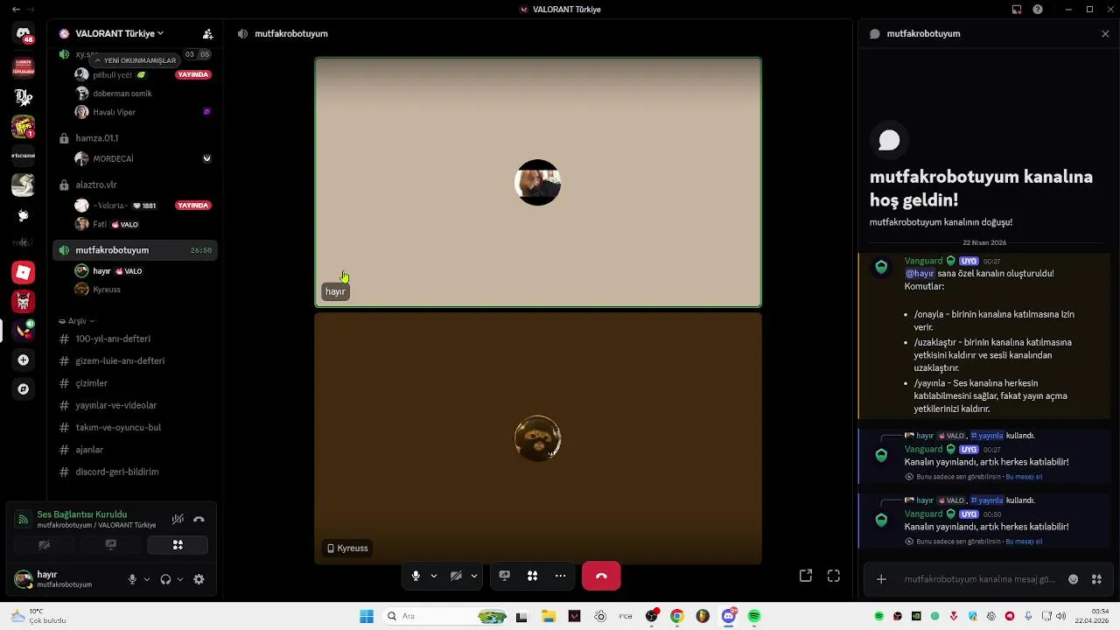Select Kyreuss's video tile
This screenshot has height=630, width=1120.
(538, 438)
